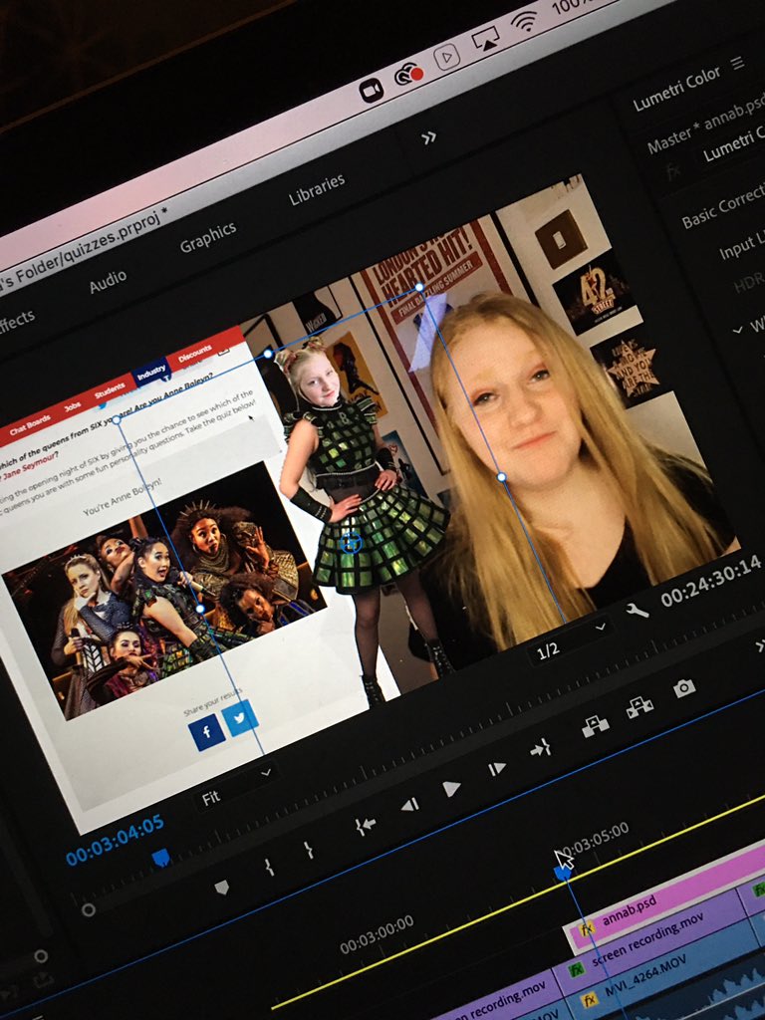Click the top corner transform handle
Screen dimensions: 765x1020
[419, 287]
